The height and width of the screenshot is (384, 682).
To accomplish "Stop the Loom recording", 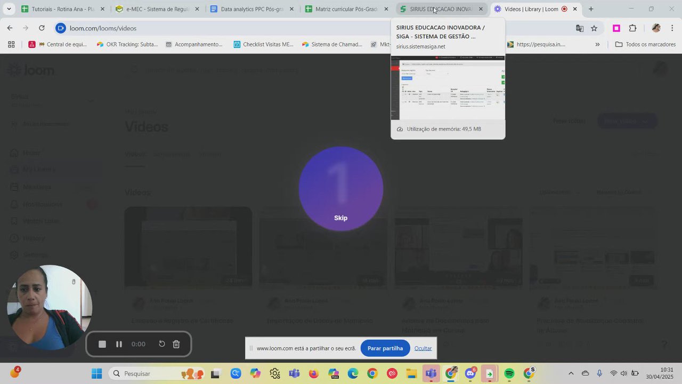I will [x=102, y=344].
